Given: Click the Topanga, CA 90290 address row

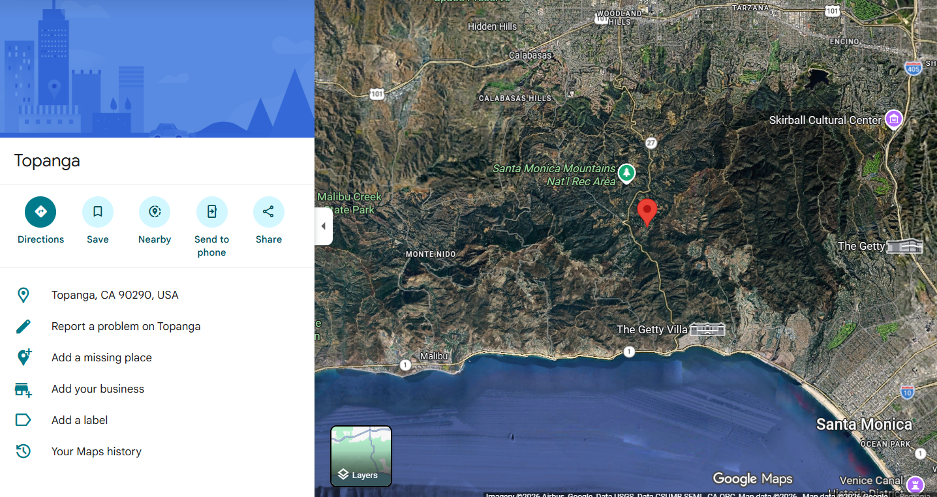Looking at the screenshot, I should [x=115, y=295].
